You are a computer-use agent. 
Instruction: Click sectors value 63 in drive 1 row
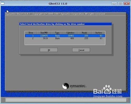[x=101, y=36]
